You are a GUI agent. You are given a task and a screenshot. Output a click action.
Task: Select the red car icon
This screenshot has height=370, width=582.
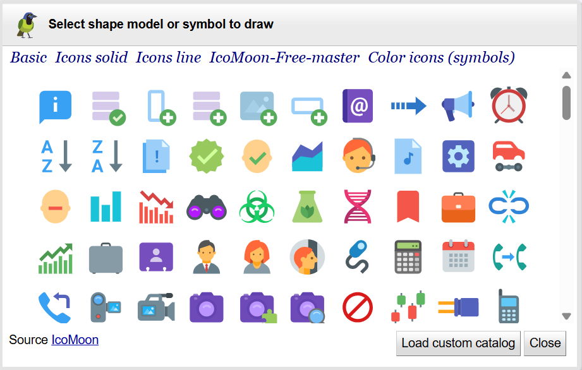pos(509,156)
